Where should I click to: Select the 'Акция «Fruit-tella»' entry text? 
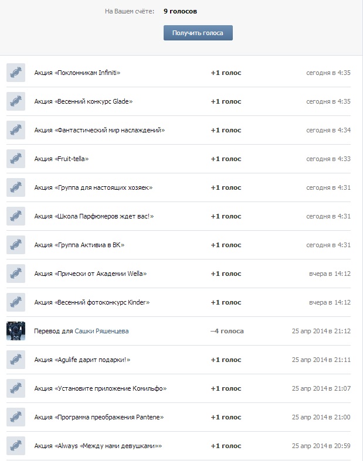pos(62,159)
